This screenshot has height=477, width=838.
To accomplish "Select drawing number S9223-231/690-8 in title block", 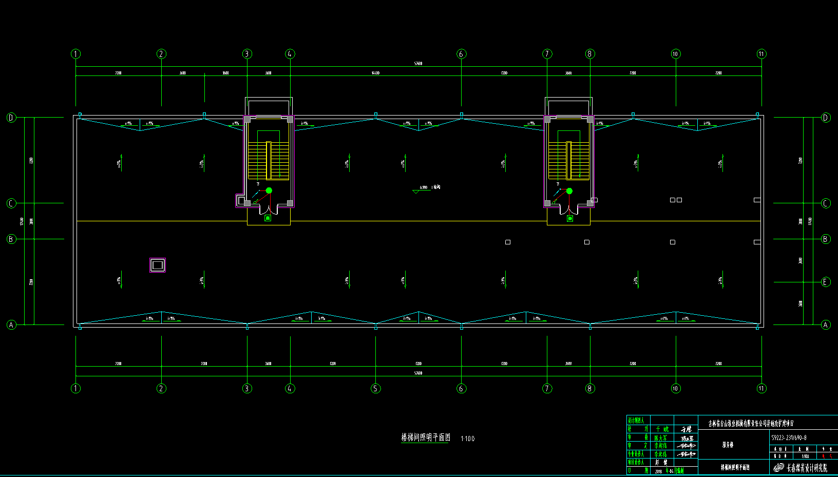I will click(789, 438).
